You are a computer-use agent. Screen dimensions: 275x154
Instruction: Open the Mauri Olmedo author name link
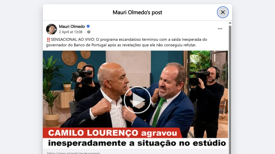(72, 27)
